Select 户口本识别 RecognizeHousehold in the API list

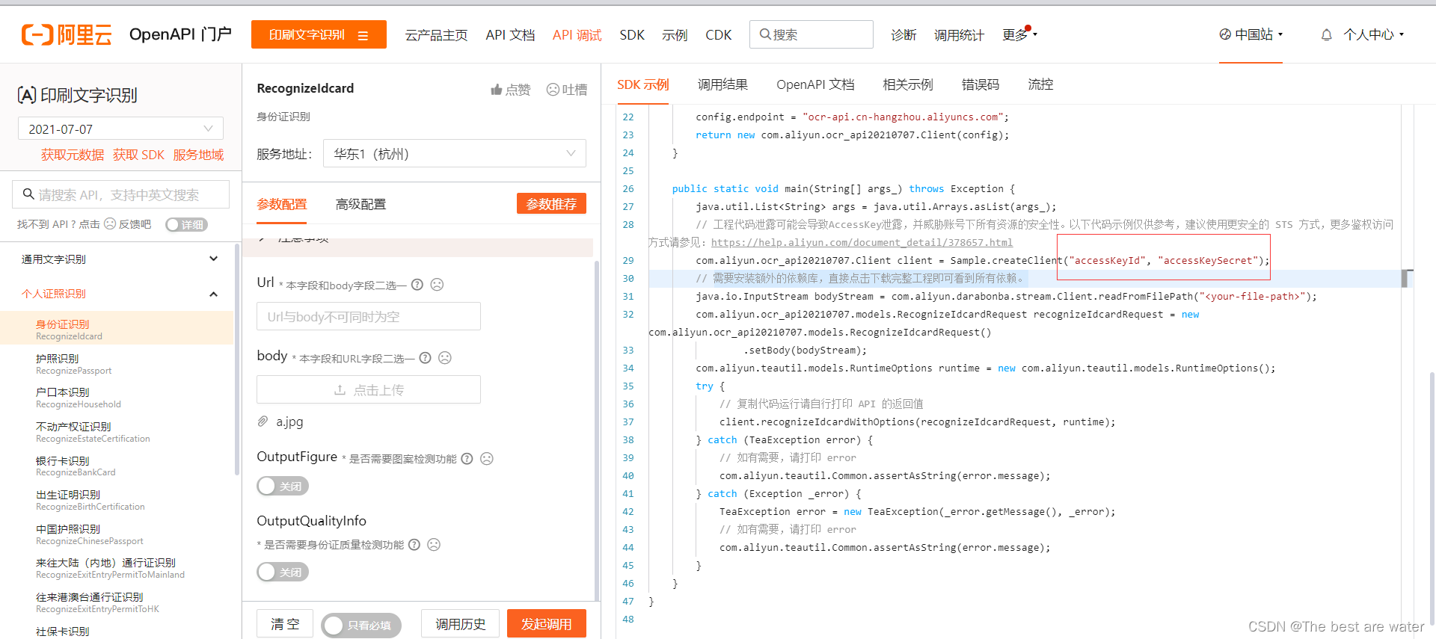click(117, 398)
